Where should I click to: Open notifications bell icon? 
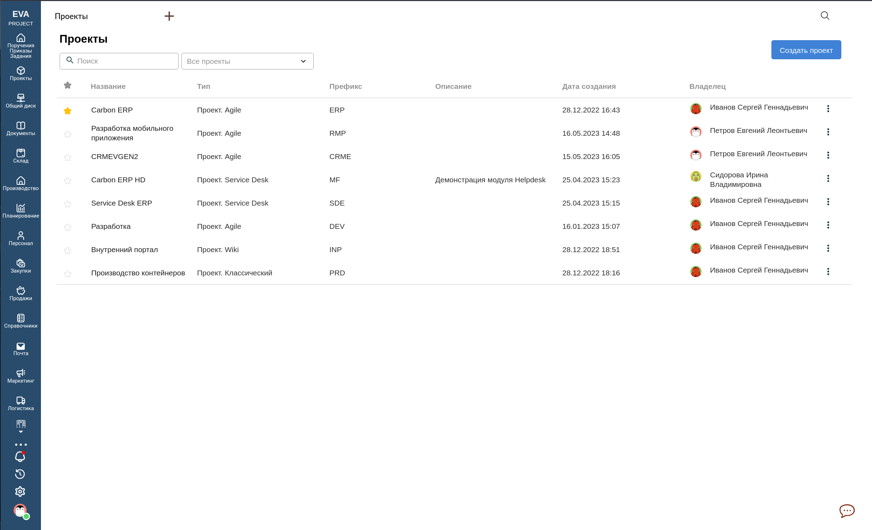coord(20,457)
